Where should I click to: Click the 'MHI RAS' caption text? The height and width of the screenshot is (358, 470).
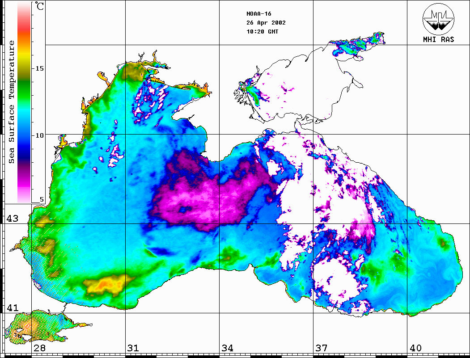point(439,39)
